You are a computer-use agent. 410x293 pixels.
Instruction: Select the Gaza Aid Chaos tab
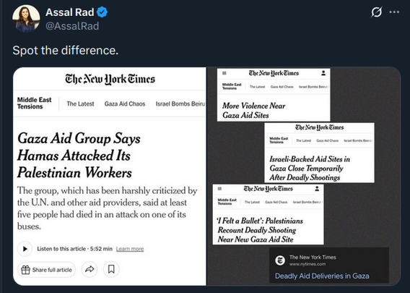[x=125, y=103]
